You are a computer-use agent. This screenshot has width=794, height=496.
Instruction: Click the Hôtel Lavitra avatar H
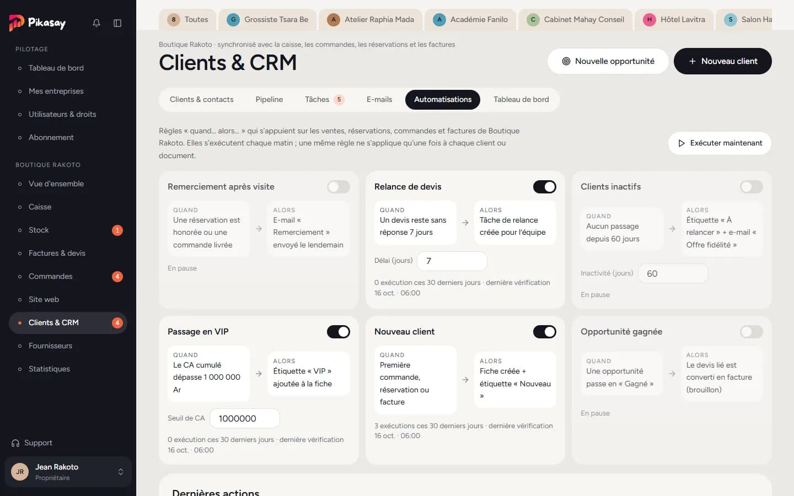click(650, 20)
